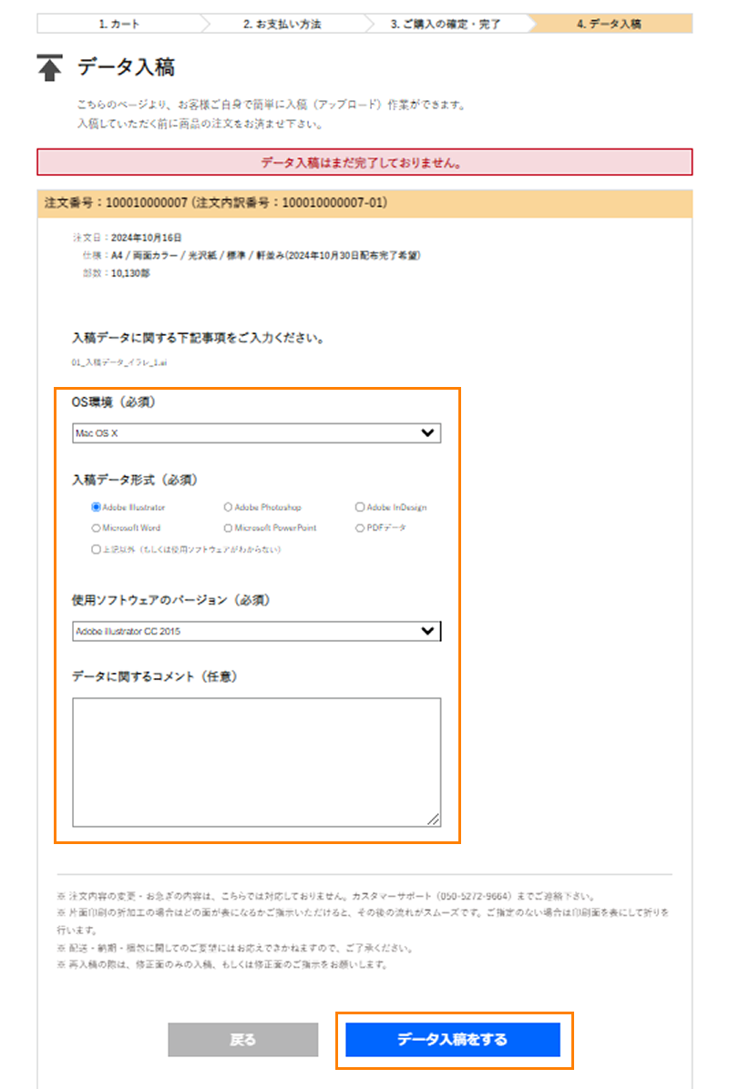Select the 上記以外 radio option
The height and width of the screenshot is (1089, 729).
[x=96, y=549]
